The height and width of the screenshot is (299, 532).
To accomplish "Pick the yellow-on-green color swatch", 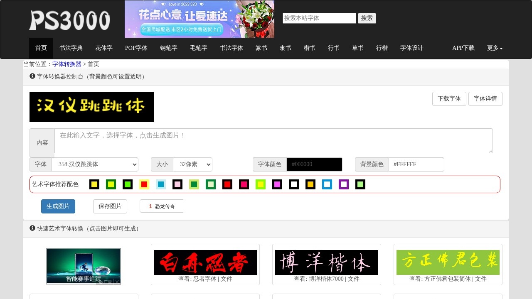I will point(111,184).
